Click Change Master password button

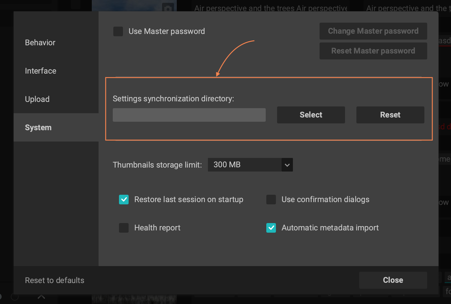click(x=373, y=31)
